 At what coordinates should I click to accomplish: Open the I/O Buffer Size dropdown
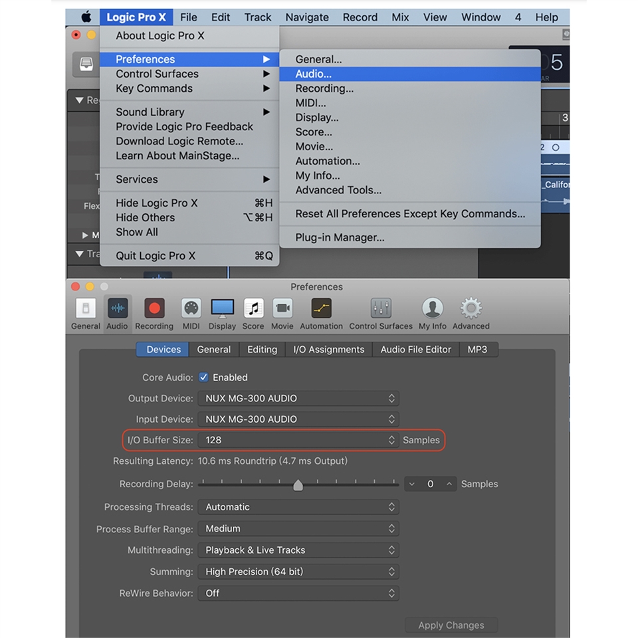pyautogui.click(x=298, y=440)
